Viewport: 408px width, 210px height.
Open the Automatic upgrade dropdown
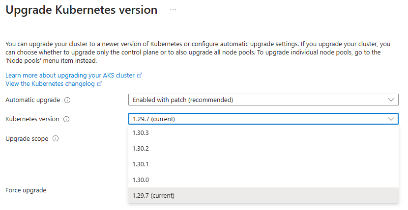pyautogui.click(x=263, y=100)
